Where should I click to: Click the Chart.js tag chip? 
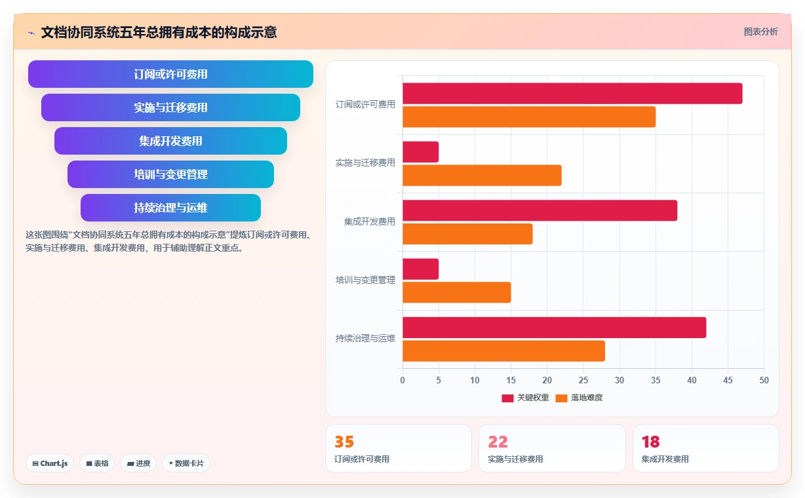tap(50, 463)
